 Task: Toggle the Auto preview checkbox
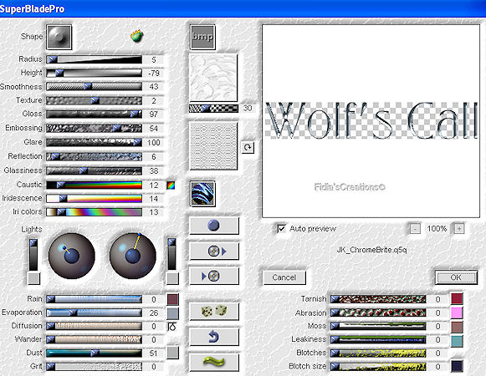281,229
